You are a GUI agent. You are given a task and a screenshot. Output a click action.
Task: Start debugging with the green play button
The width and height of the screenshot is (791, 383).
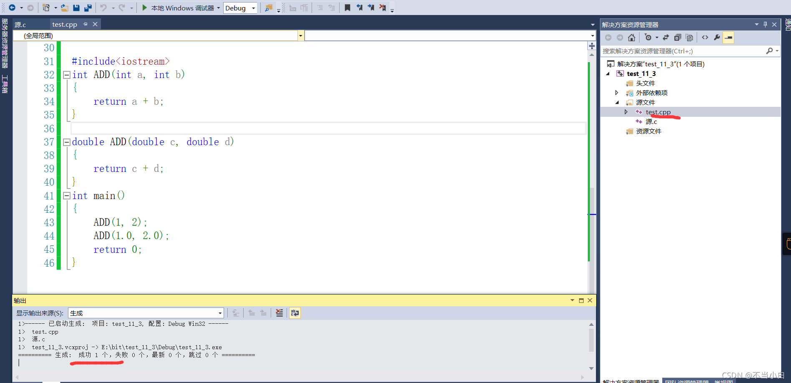tap(144, 8)
